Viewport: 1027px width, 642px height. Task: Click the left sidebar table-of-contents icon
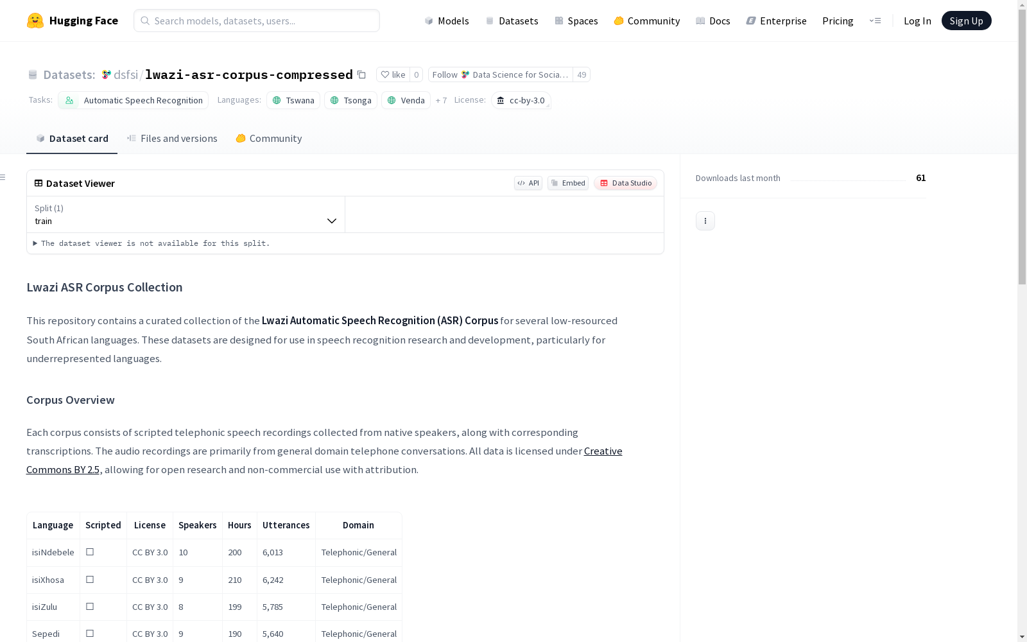[x=3, y=177]
